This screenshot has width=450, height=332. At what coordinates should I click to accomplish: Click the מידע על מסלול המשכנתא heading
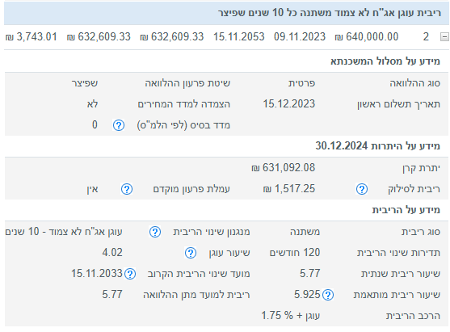(385, 61)
